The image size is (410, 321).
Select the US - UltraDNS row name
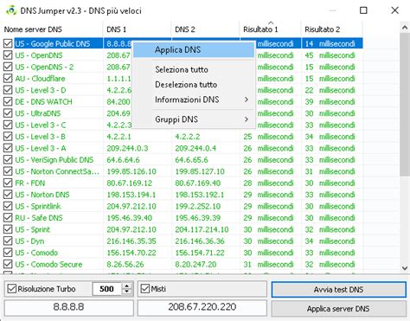coord(38,113)
